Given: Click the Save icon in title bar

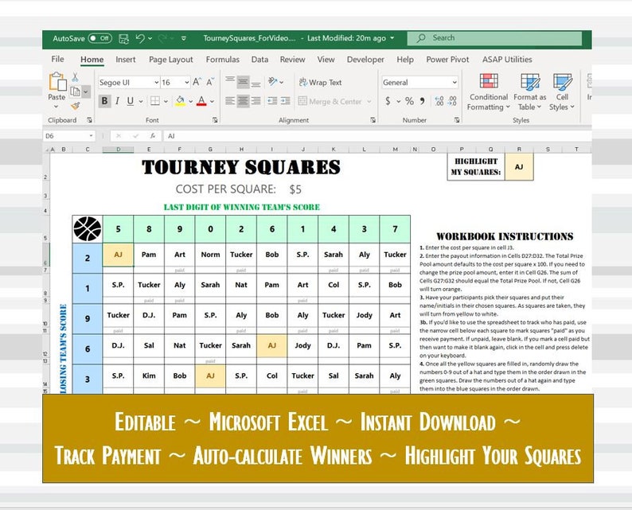Looking at the screenshot, I should coord(123,39).
